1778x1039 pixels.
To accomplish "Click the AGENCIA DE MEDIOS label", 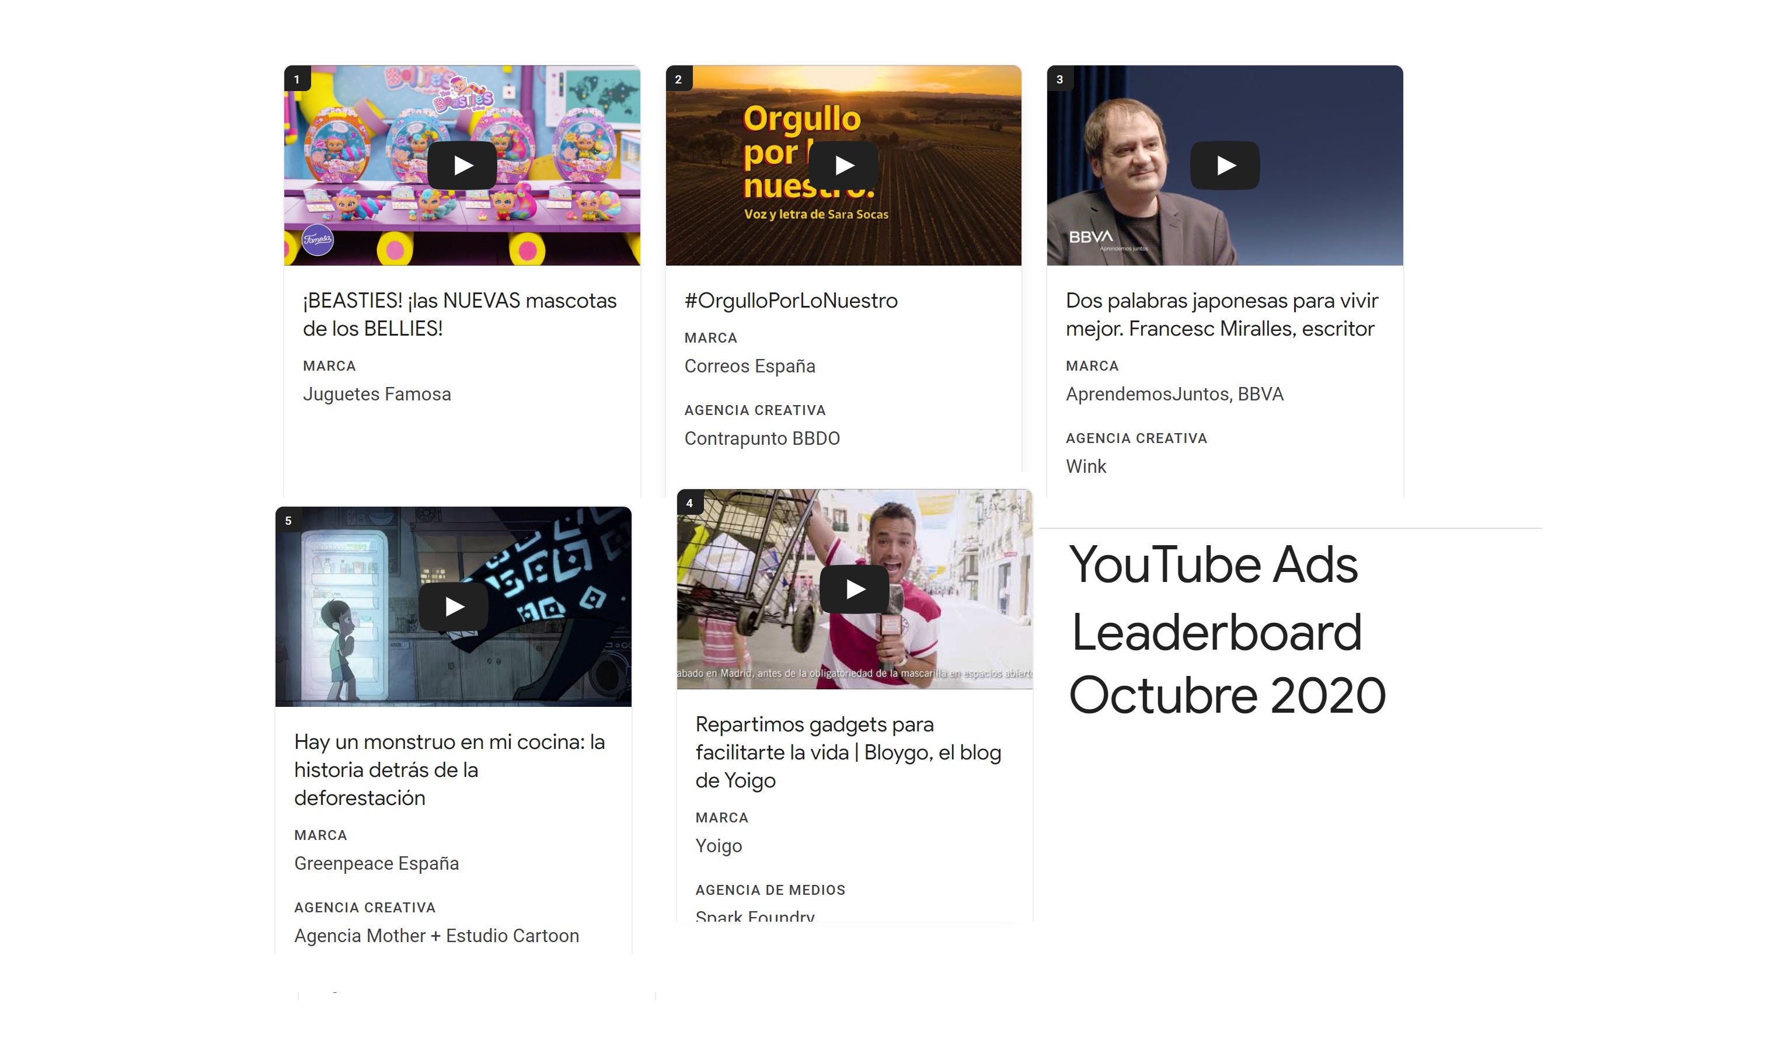I will pos(771,890).
